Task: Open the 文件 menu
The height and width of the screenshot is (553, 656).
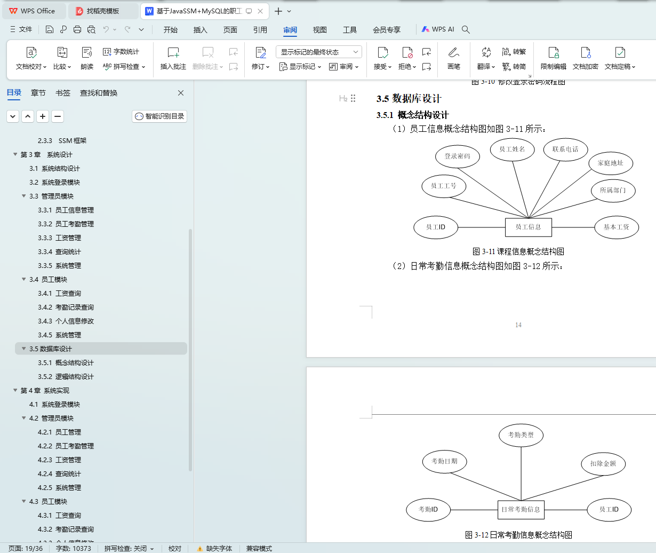Action: 21,29
